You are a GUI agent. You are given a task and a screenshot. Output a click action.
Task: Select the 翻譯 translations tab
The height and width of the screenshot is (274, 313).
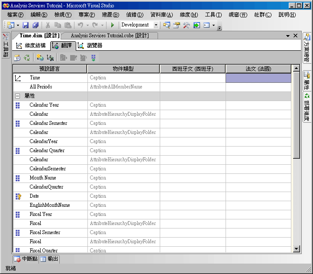point(63,46)
